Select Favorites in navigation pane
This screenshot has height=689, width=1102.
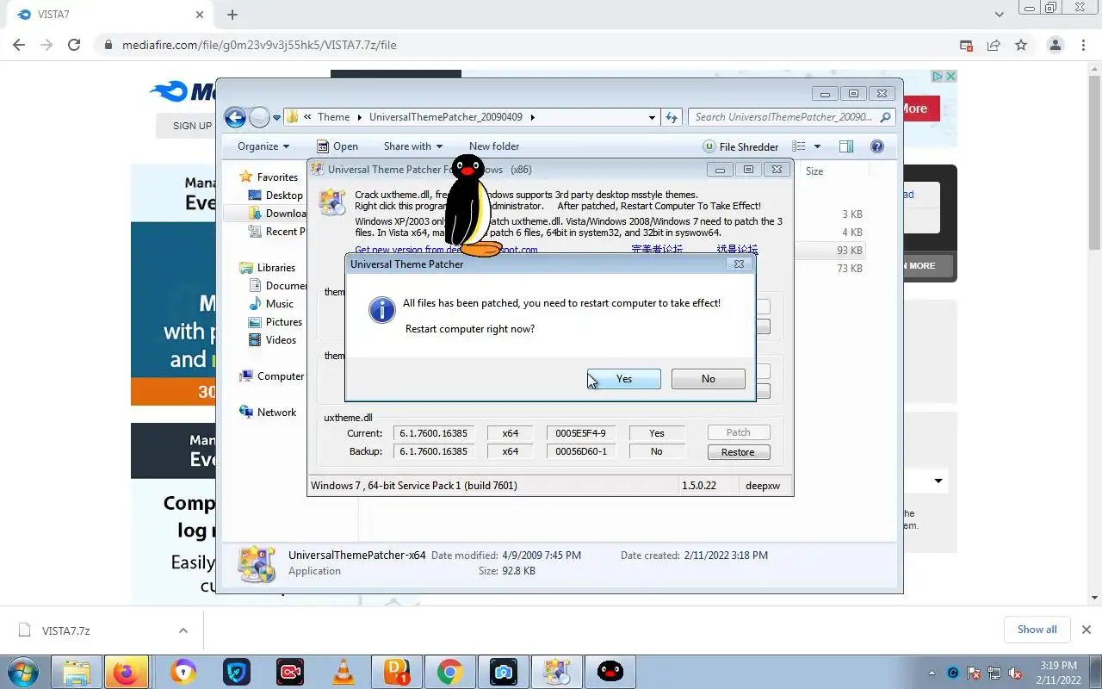(269, 177)
